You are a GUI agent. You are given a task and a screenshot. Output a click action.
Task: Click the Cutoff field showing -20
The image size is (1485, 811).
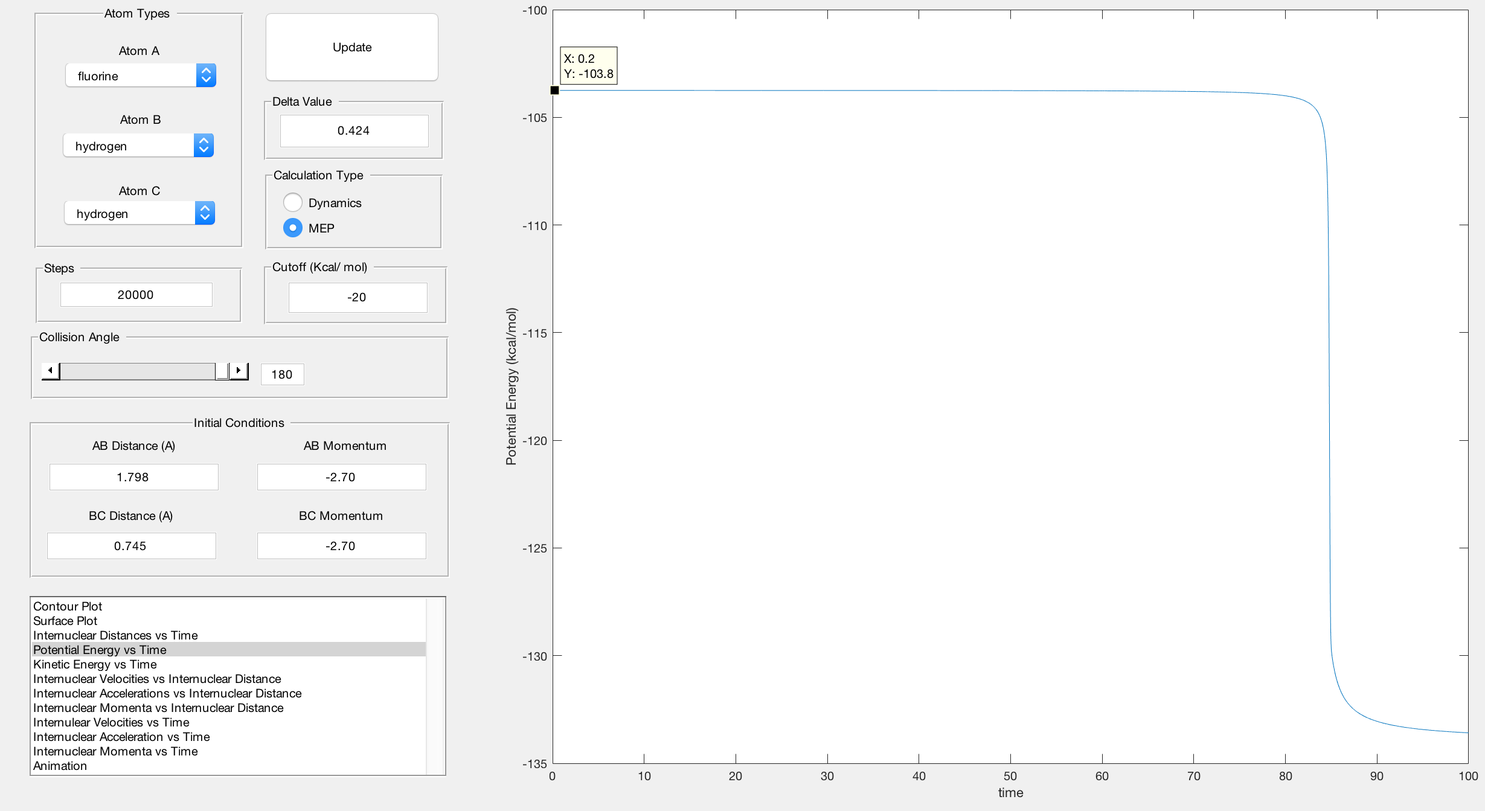tap(358, 297)
